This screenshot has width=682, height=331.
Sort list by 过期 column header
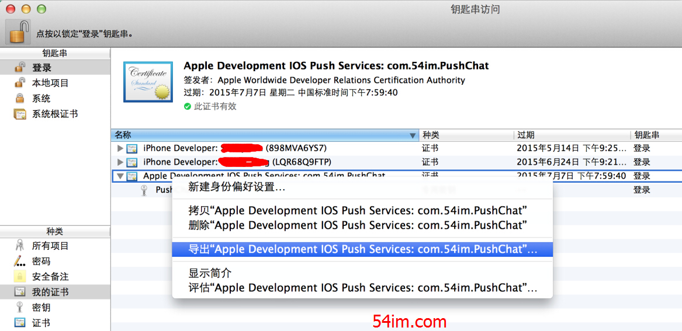tap(572, 135)
